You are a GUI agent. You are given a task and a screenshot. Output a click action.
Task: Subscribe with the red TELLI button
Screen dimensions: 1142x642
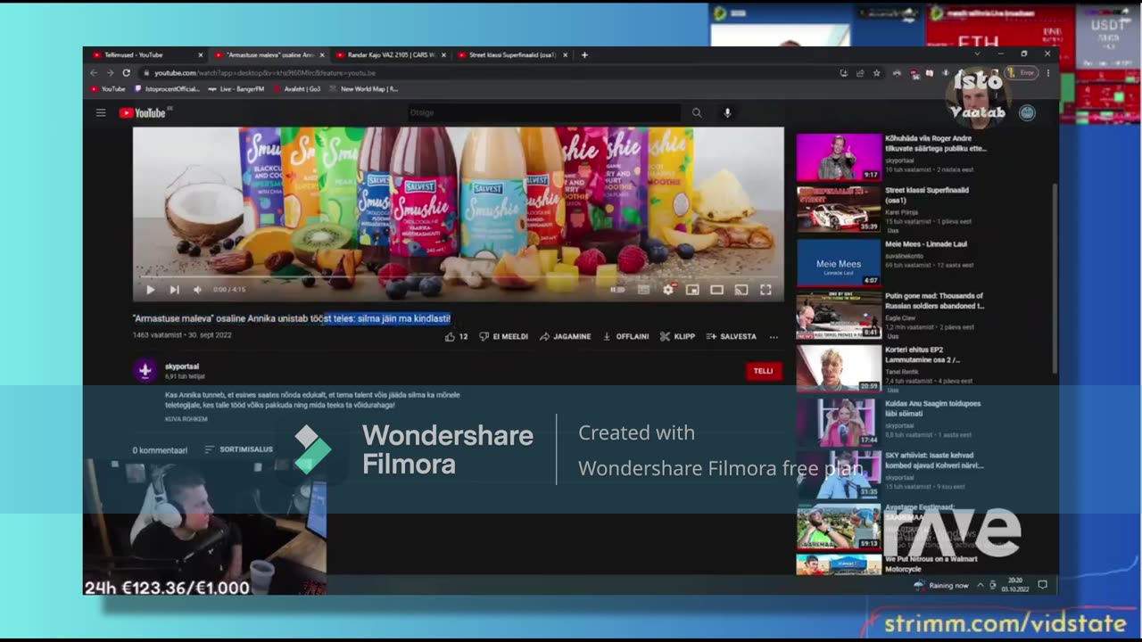click(763, 371)
